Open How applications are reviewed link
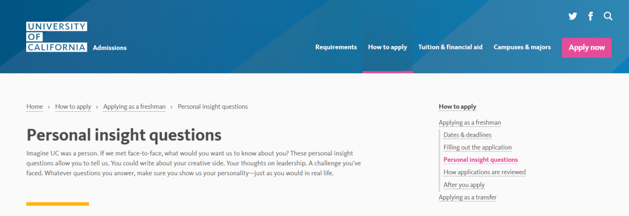This screenshot has height=216, width=629. point(484,172)
